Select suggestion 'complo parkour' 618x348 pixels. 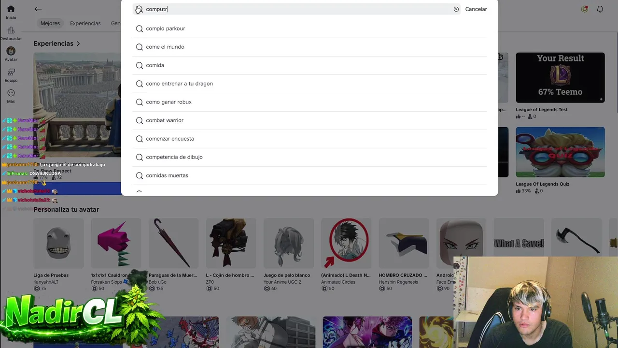[x=309, y=29]
